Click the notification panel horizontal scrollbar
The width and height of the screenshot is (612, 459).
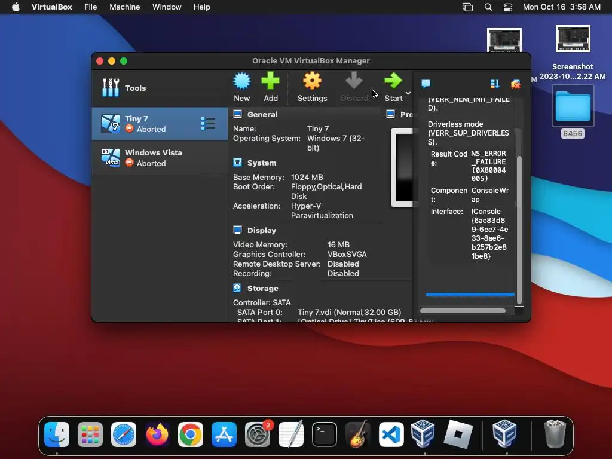coord(463,311)
